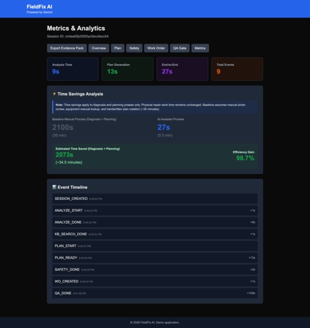Select the ANALYZE_START event row
Image resolution: width=310 pixels, height=328 pixels.
[155, 211]
